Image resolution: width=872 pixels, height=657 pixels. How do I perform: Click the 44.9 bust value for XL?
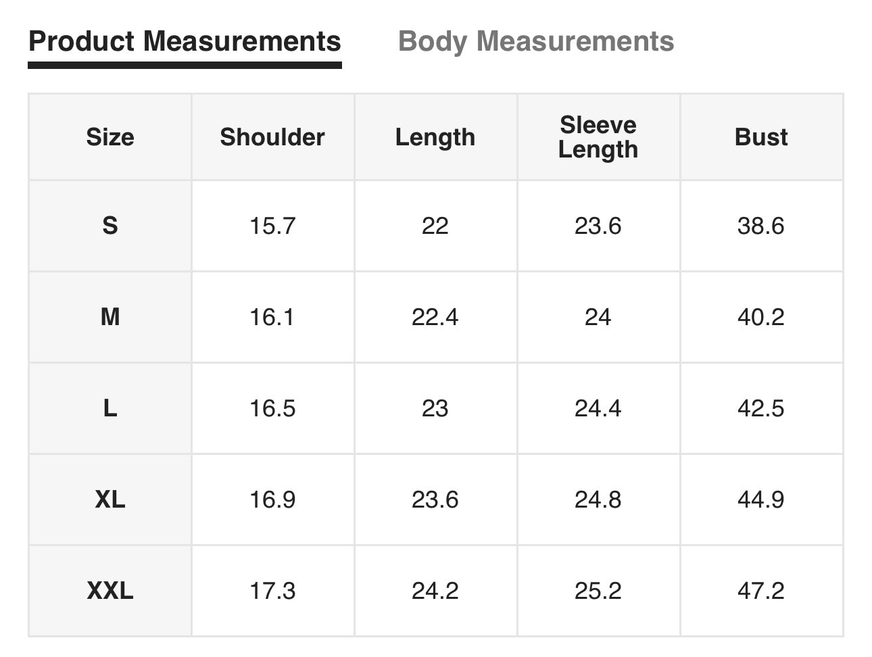pyautogui.click(x=761, y=500)
